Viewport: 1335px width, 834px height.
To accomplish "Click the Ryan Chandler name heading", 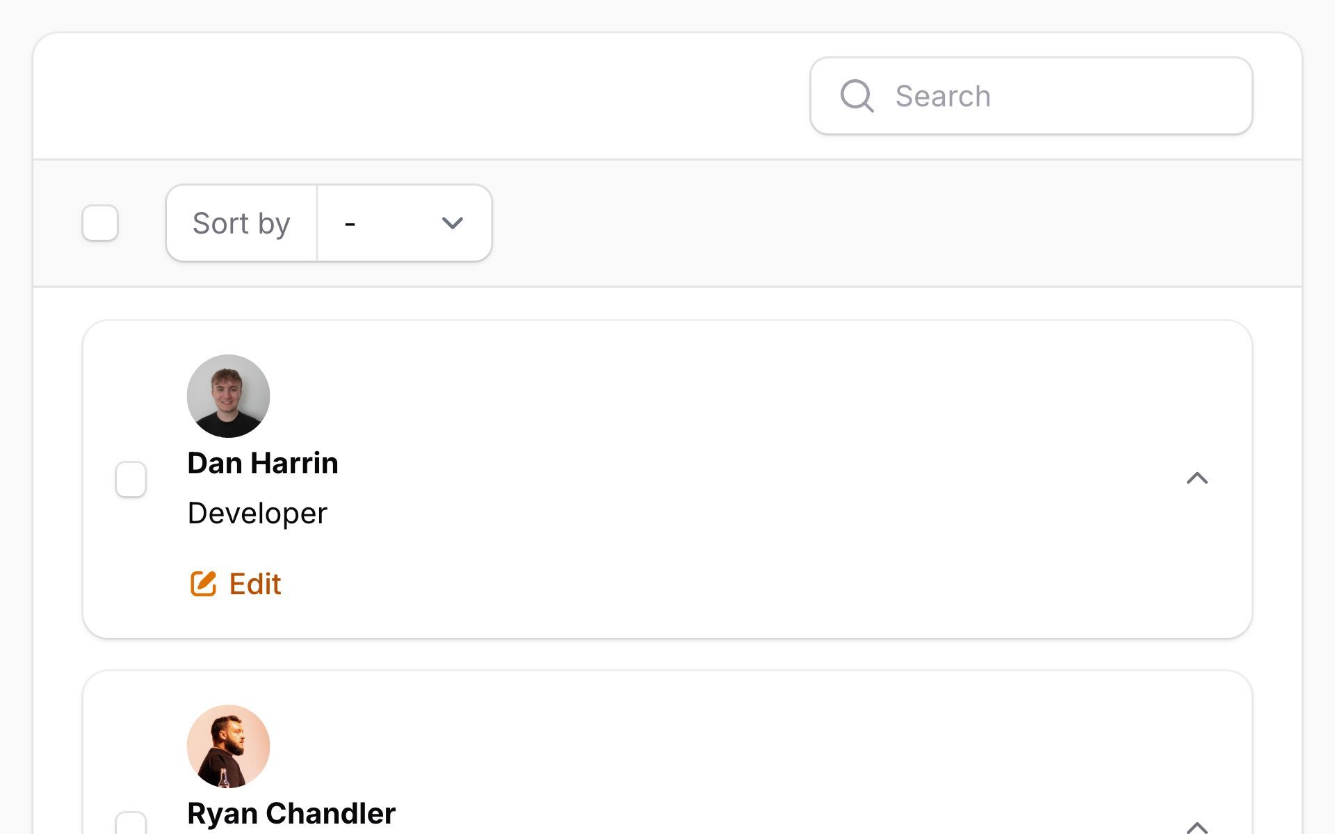I will (x=291, y=813).
